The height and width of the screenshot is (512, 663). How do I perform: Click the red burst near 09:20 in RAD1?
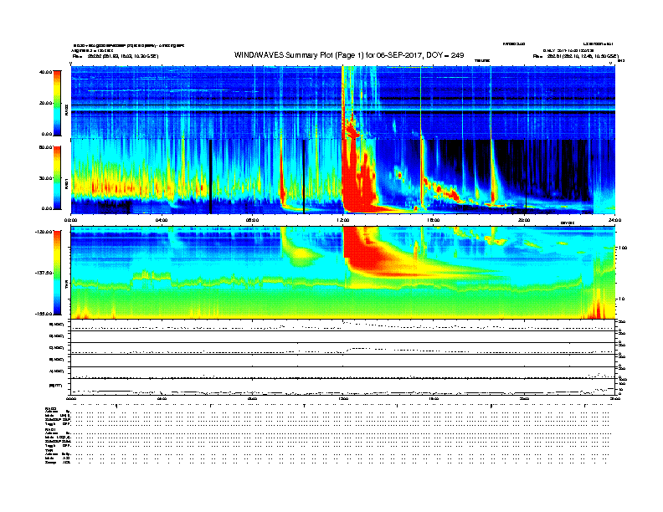point(282,177)
